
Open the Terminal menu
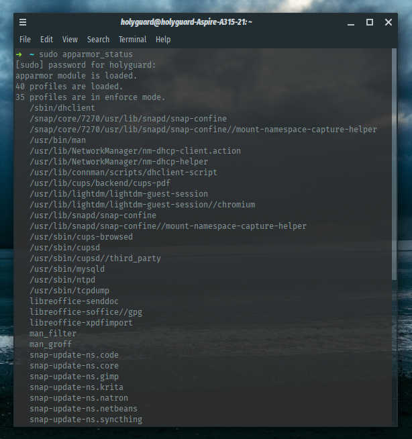pyautogui.click(x=132, y=40)
